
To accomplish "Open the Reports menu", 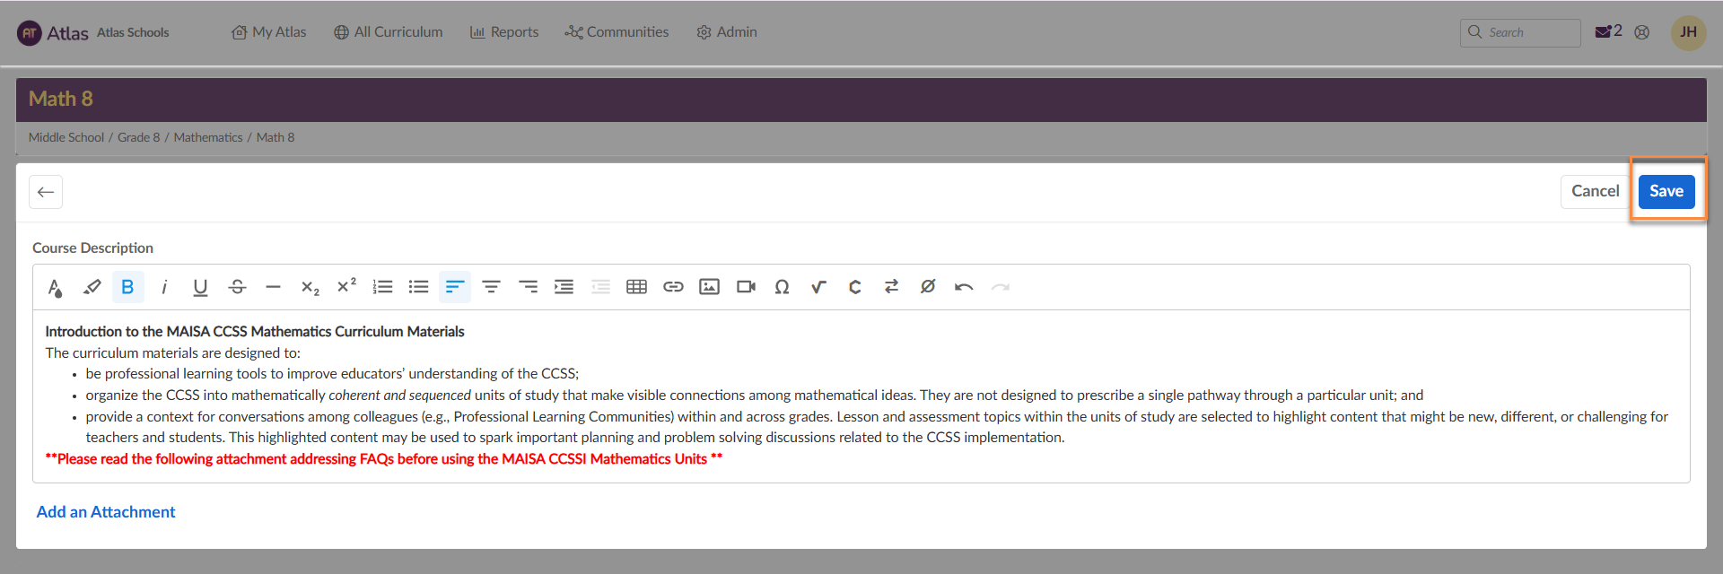I will [504, 32].
